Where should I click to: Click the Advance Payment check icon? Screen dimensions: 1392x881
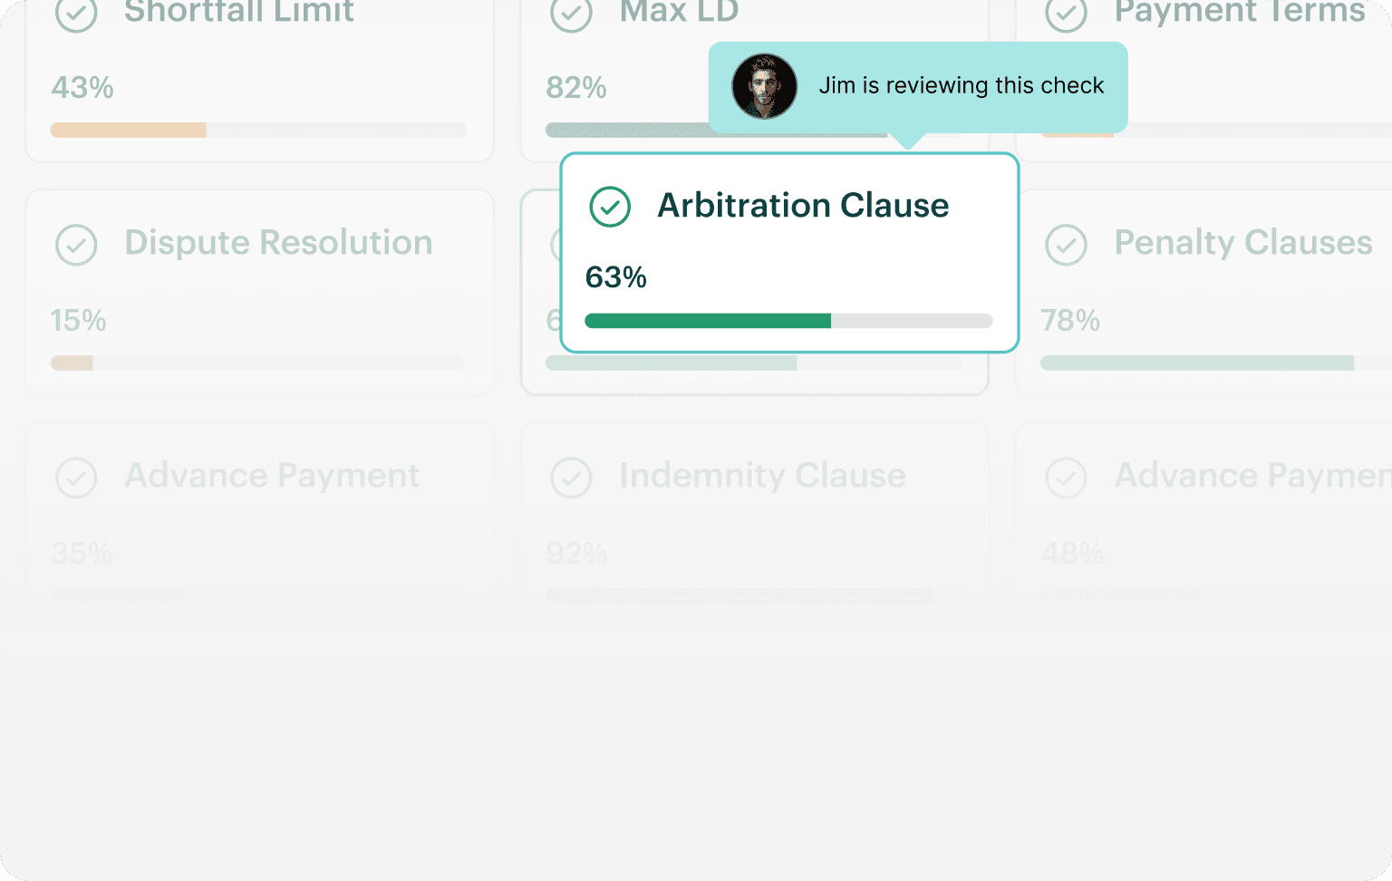click(x=76, y=478)
